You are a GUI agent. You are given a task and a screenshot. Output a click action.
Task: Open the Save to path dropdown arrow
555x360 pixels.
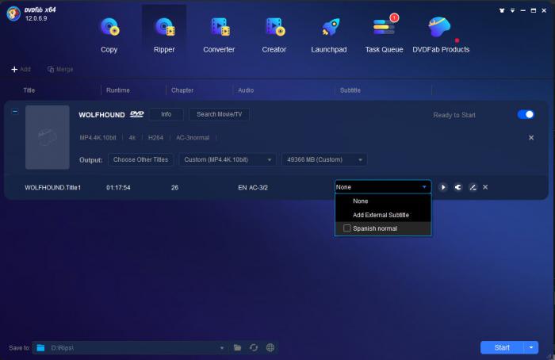[x=222, y=348]
